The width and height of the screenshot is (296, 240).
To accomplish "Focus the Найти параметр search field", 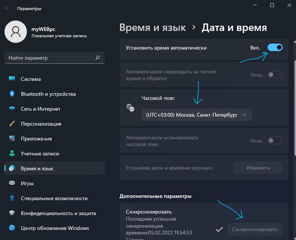I will pyautogui.click(x=55, y=58).
